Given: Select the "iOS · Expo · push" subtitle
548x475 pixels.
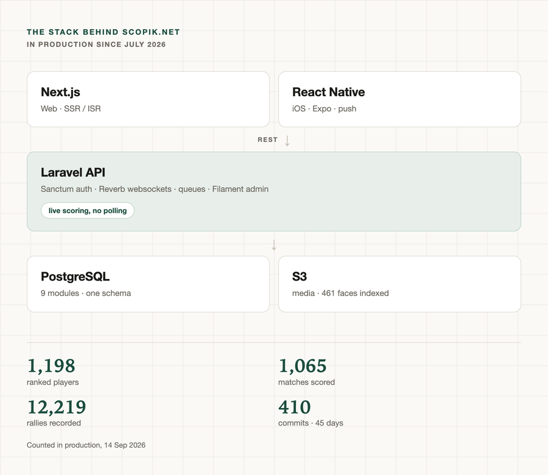Looking at the screenshot, I should [325, 108].
